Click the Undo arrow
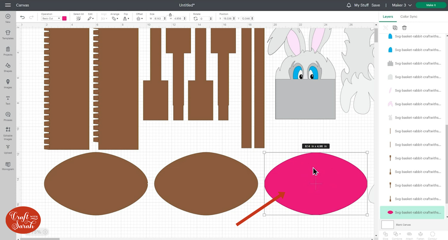The image size is (448, 240). click(22, 18)
